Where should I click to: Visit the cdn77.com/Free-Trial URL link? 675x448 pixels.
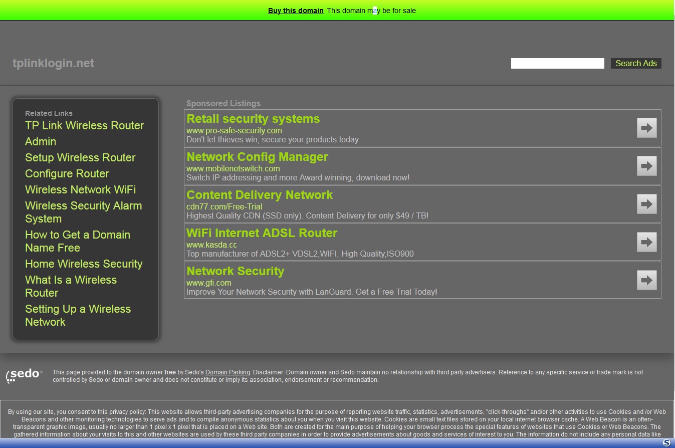(224, 207)
